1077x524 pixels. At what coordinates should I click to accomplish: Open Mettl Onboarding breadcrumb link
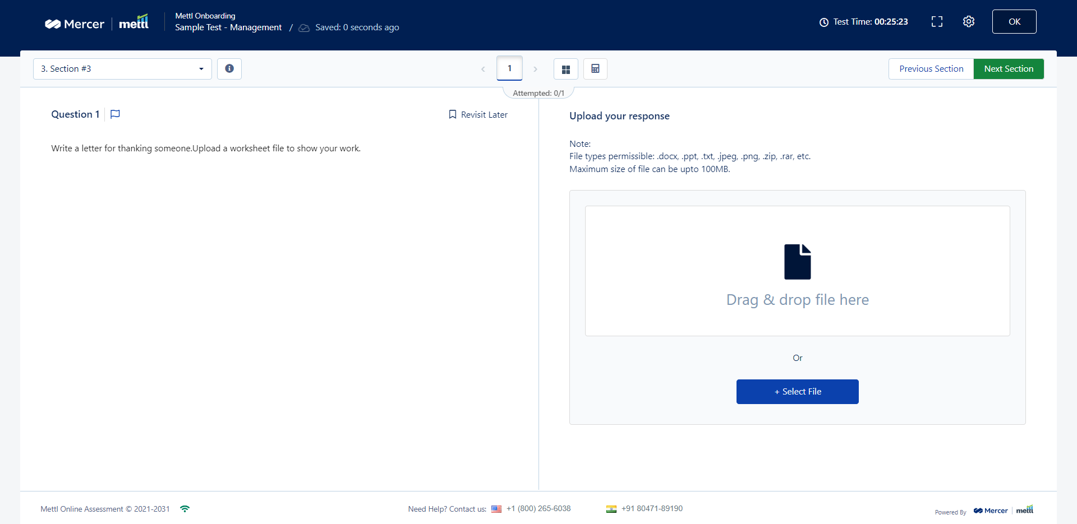[x=205, y=16]
